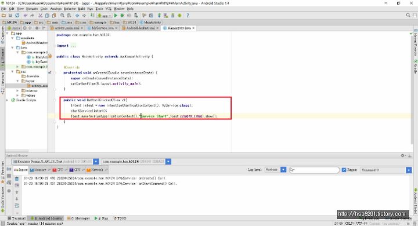
Task: Collapse the app node in project tree
Action: [x=8, y=34]
